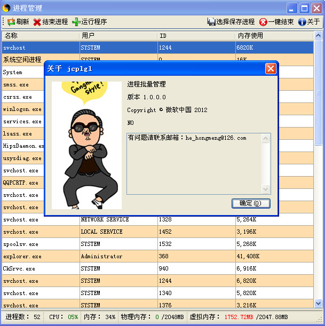
Task: Confirm the dialog with 确定(O)
Action: click(251, 203)
